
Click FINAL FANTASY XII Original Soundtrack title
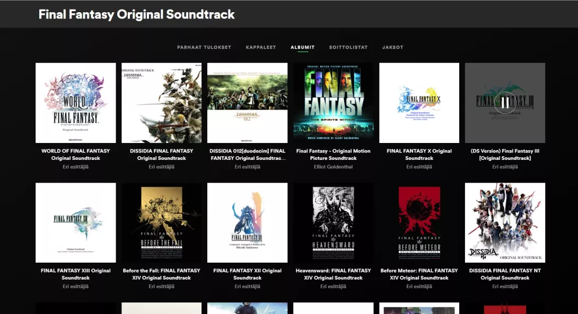tap(247, 274)
